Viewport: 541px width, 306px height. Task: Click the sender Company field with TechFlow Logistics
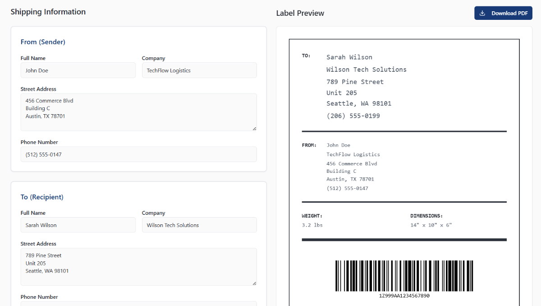point(199,70)
